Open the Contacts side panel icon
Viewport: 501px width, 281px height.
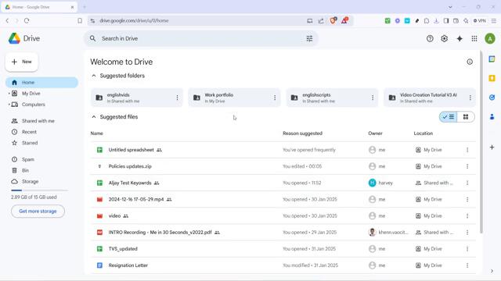click(x=492, y=117)
